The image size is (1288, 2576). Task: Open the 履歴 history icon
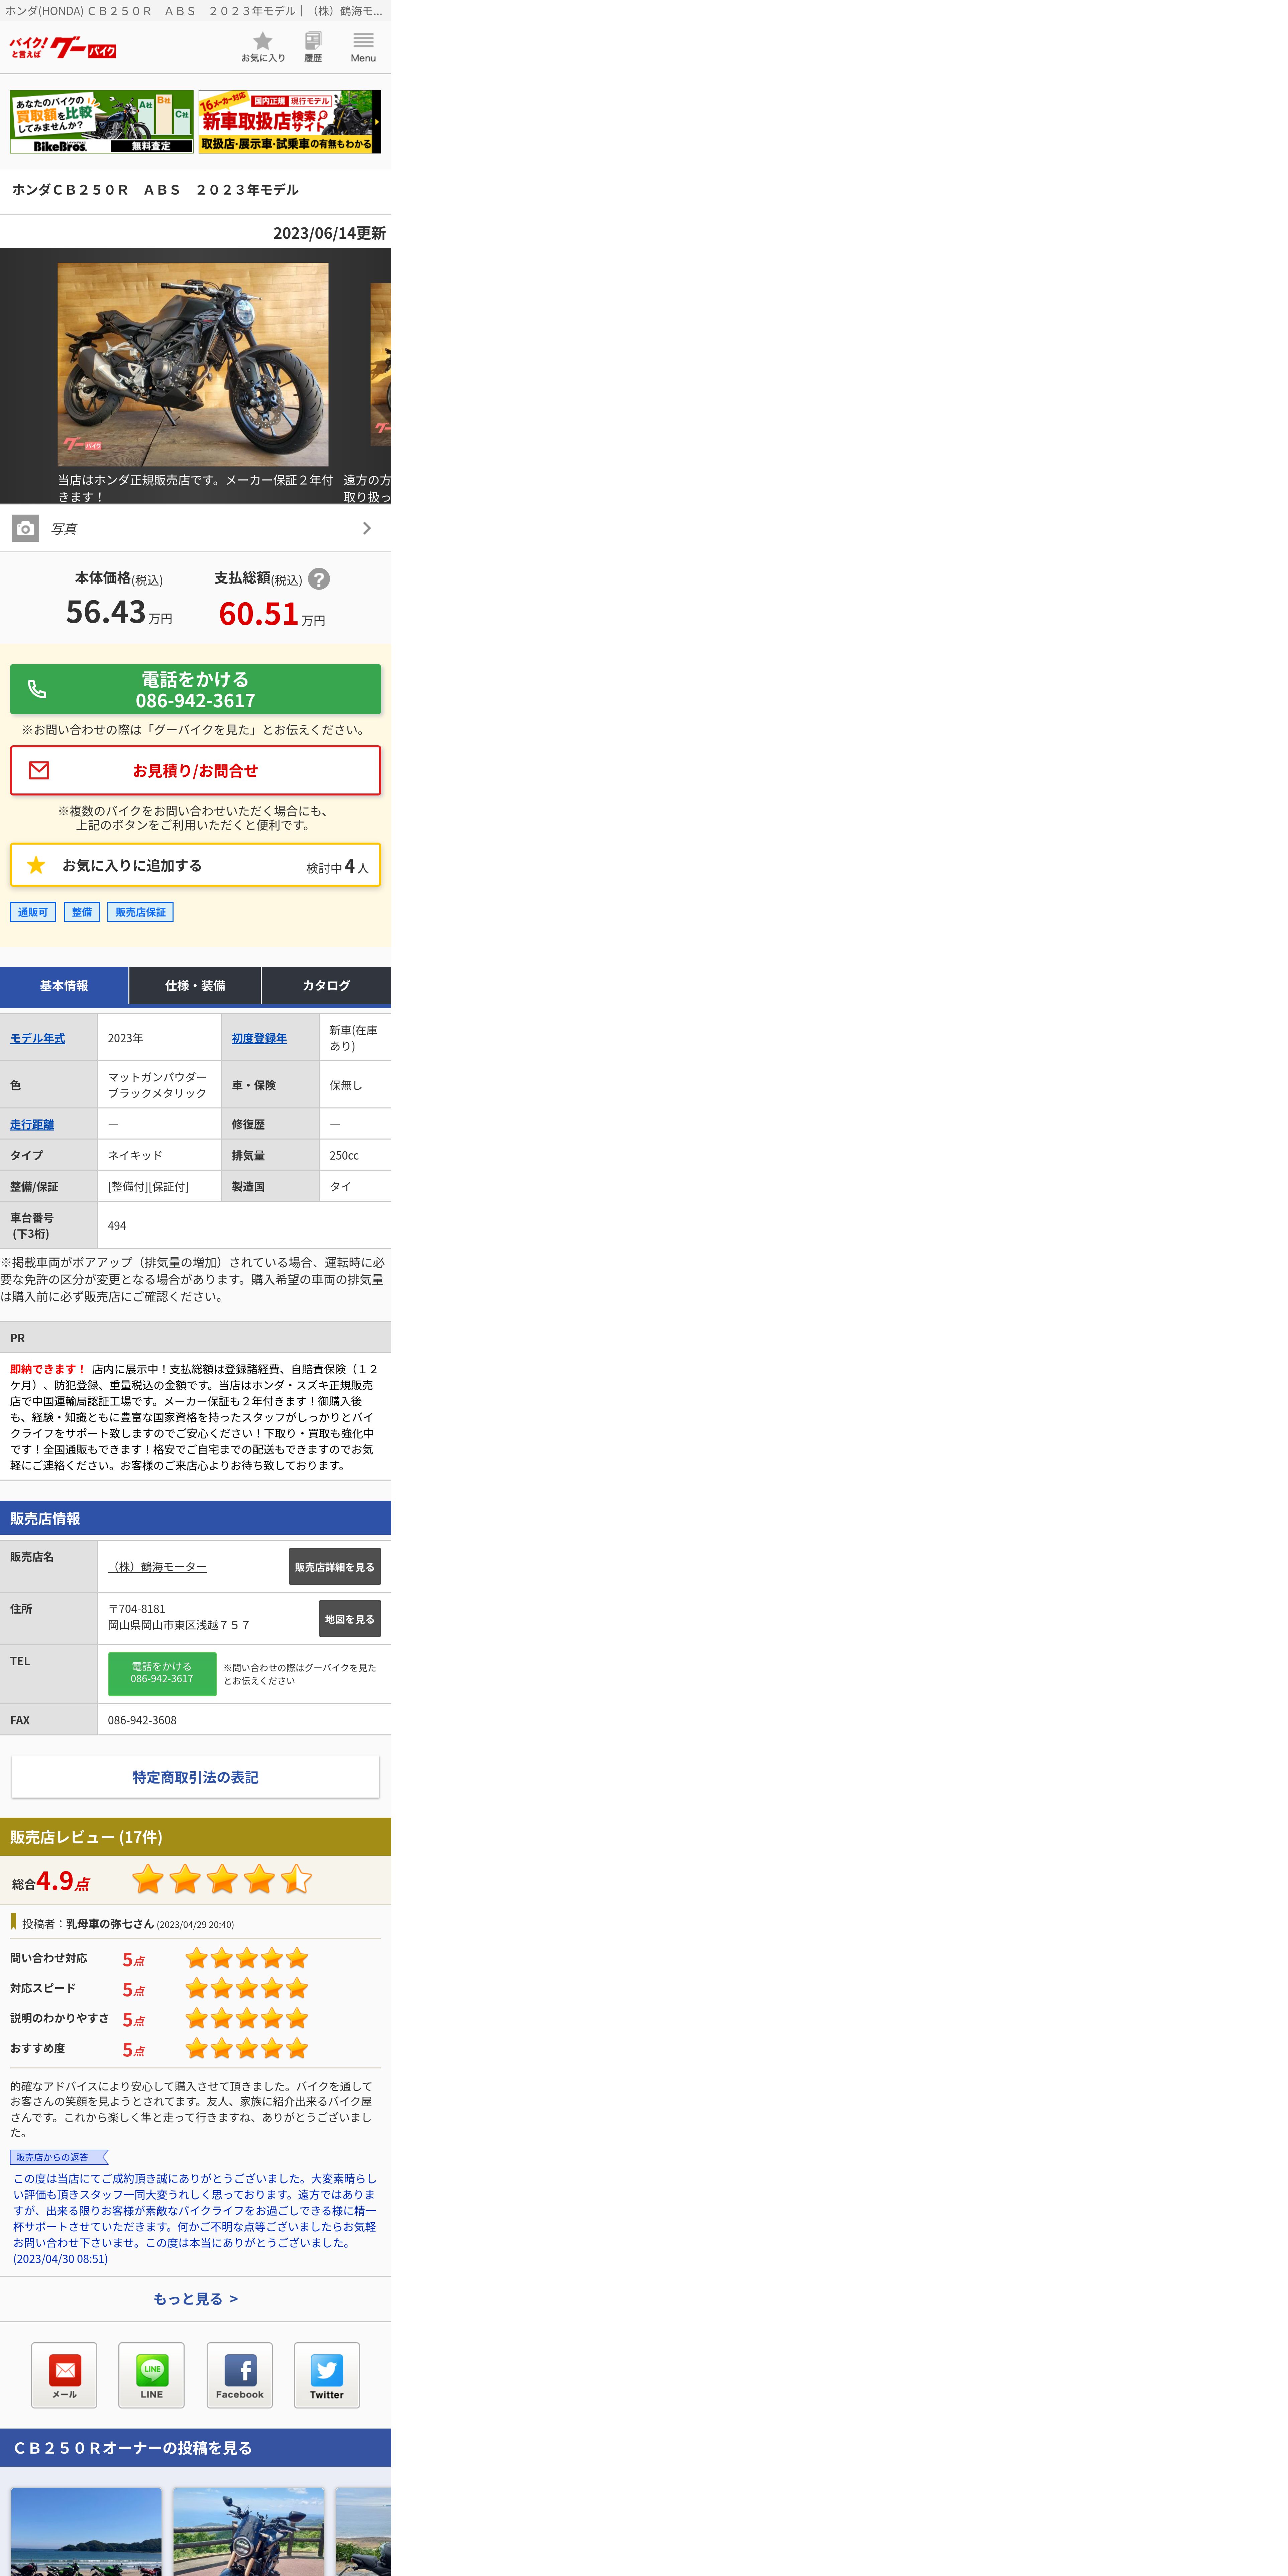[313, 46]
